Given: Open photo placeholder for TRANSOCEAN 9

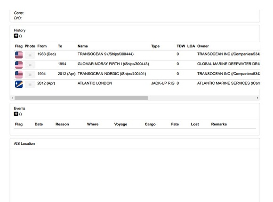Looking at the screenshot, I should pyautogui.click(x=30, y=55).
